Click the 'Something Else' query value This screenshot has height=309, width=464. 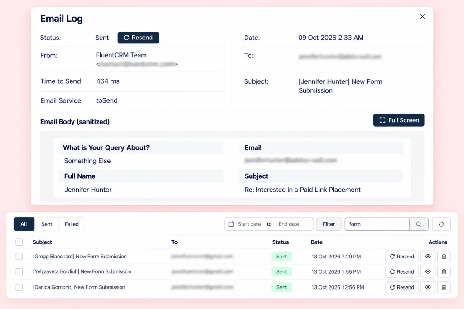click(87, 161)
